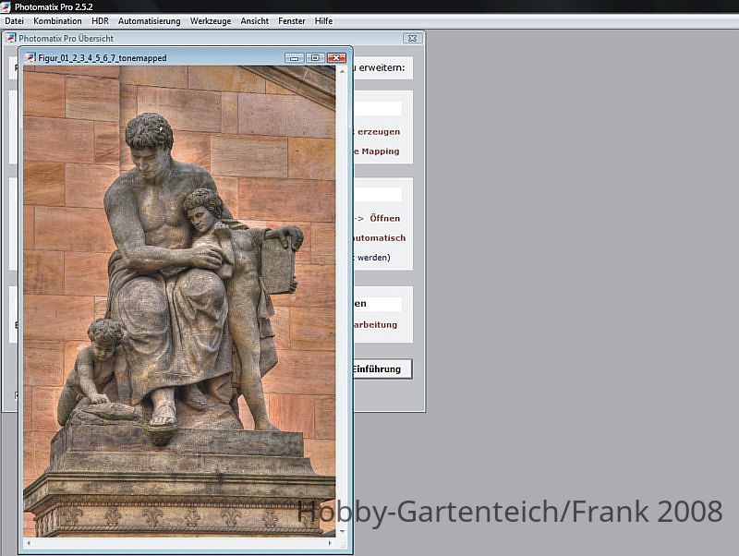739x556 pixels.
Task: Click the Figur_01_2_3_4_5_6_7_tonemapped window title
Action: 103,58
